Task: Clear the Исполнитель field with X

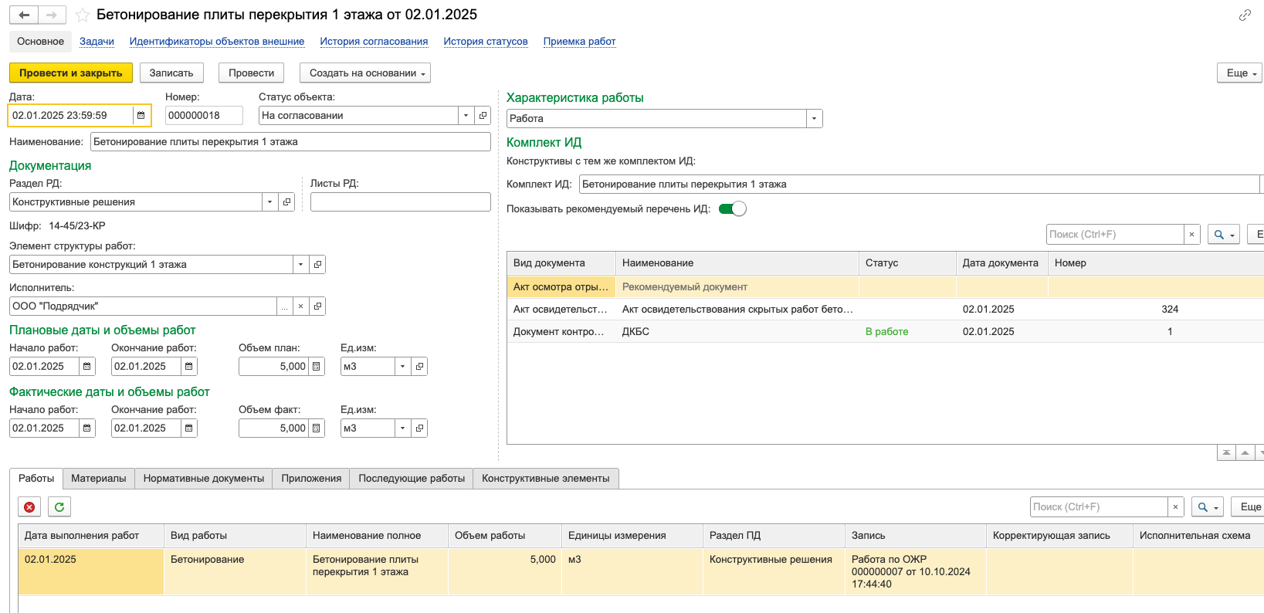Action: coord(301,306)
